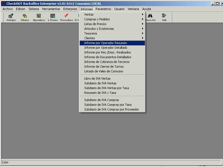Click the Busca Art binoculars icon
The height and width of the screenshot is (167, 223).
[150, 17]
